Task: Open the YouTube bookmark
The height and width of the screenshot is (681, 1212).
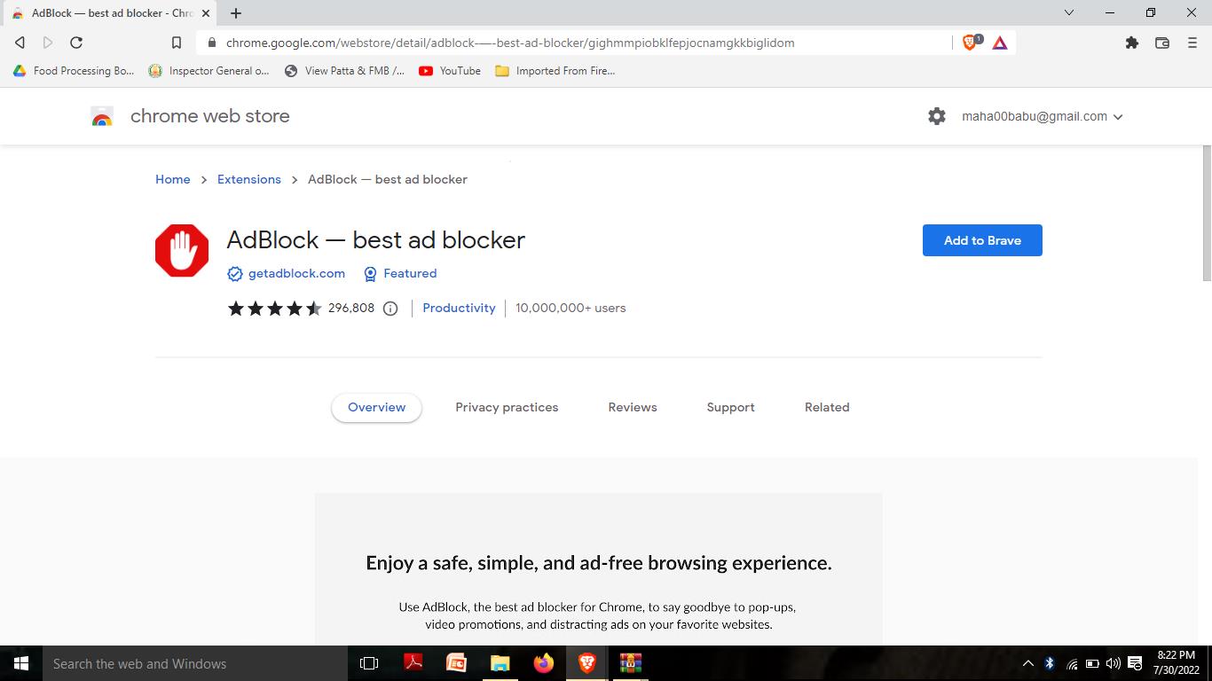Action: (450, 71)
